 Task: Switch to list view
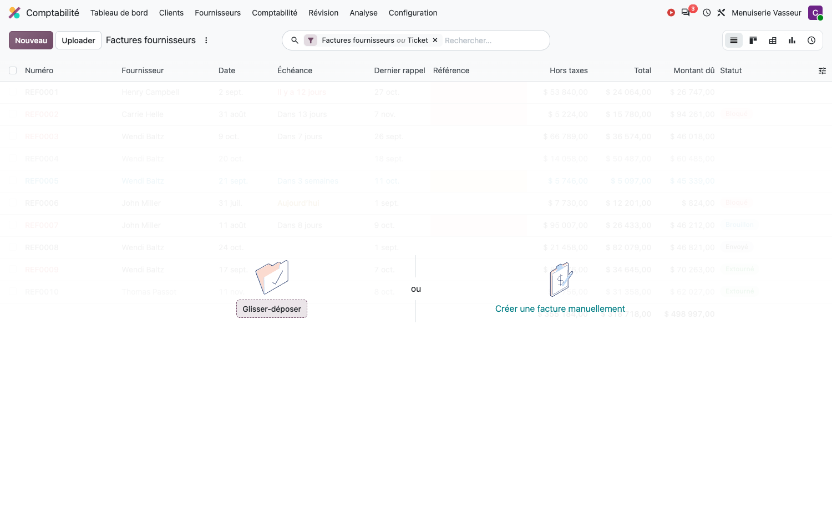pos(734,40)
